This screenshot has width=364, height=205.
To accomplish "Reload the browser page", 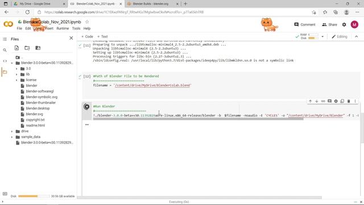I will 27,12.
